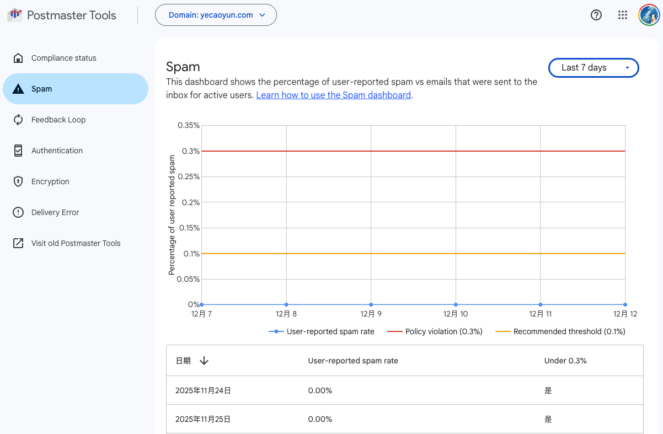Click the 12月 12 data point on chart
663x434 pixels.
click(x=625, y=304)
